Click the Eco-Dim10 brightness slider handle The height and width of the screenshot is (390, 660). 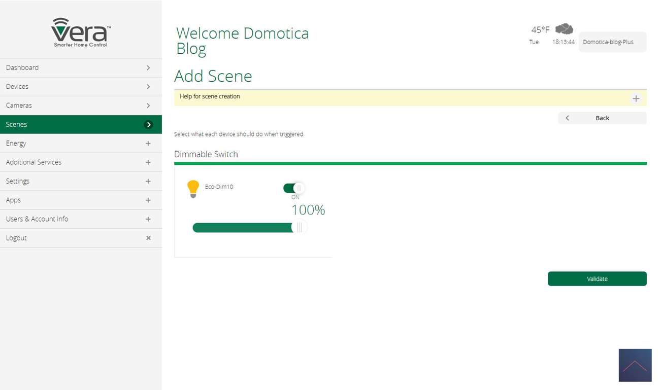point(299,228)
